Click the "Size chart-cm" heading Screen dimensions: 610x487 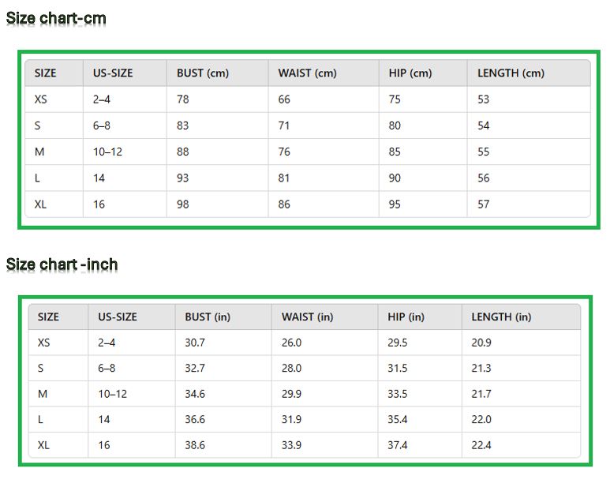[56, 18]
